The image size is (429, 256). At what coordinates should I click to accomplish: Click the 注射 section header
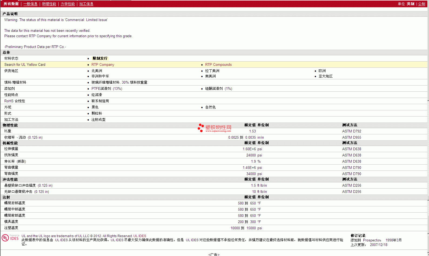tap(6, 197)
